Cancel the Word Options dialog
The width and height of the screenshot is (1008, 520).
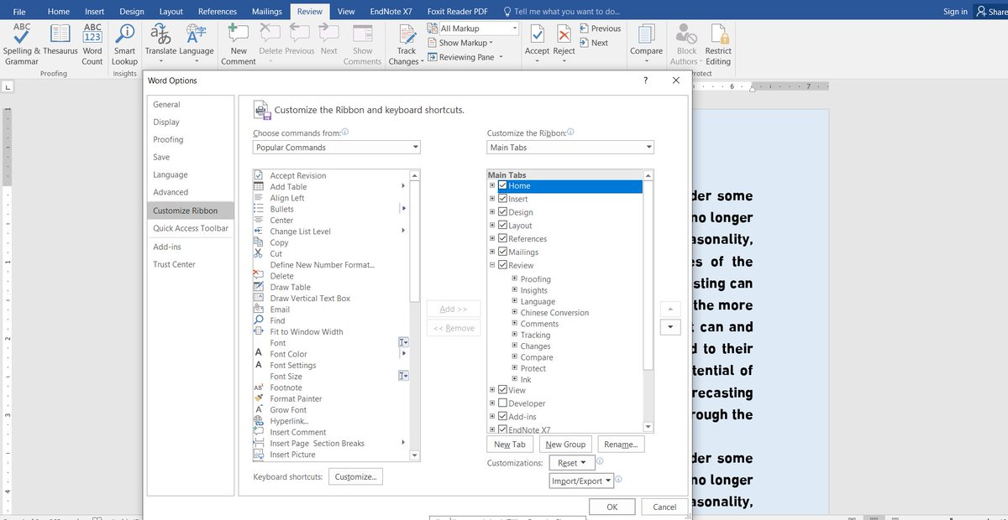pyautogui.click(x=664, y=507)
